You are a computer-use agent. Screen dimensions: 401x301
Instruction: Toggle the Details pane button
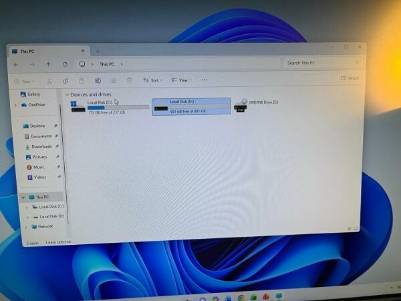pos(350,78)
